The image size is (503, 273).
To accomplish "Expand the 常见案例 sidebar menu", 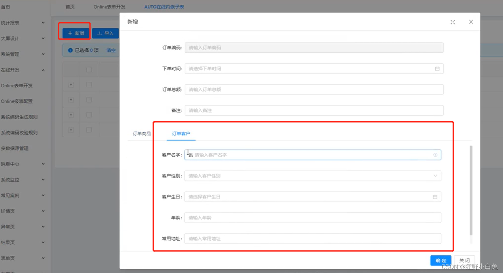I will pyautogui.click(x=43, y=195).
